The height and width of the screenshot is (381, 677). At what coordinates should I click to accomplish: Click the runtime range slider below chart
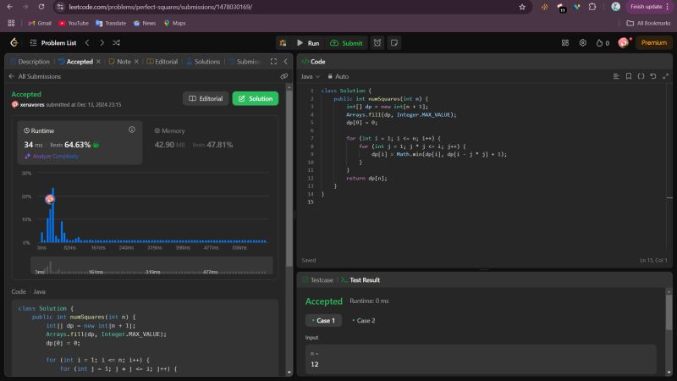coord(152,266)
